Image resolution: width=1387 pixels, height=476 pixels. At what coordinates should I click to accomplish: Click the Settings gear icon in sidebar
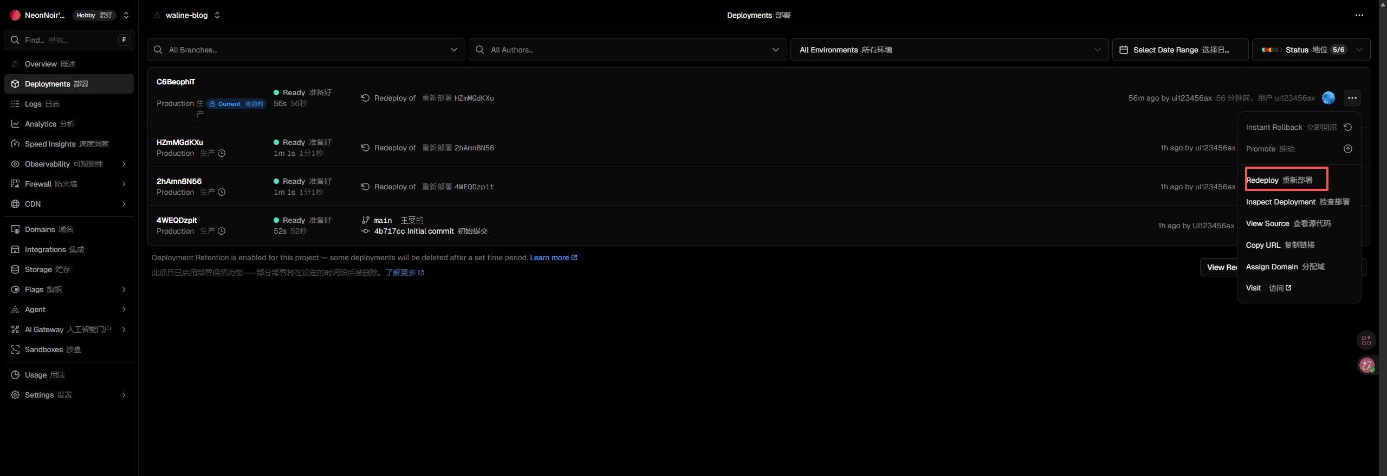(x=15, y=395)
